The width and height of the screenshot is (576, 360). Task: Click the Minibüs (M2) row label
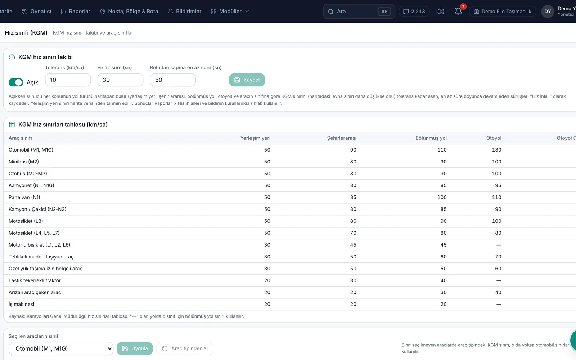(24, 162)
